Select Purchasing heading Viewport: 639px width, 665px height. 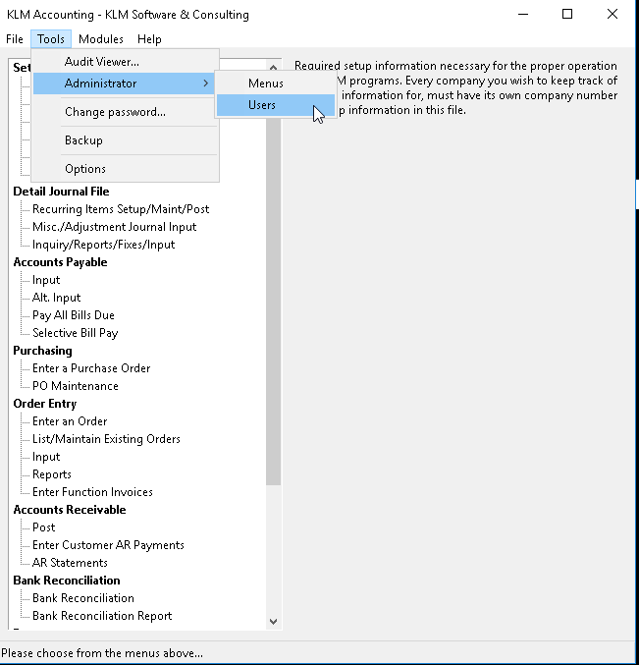pyautogui.click(x=42, y=351)
